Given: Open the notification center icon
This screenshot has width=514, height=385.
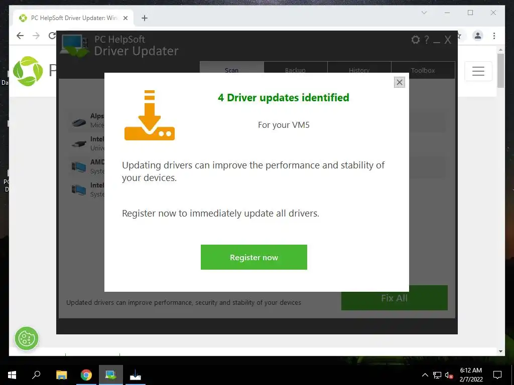Looking at the screenshot, I should pos(497,375).
